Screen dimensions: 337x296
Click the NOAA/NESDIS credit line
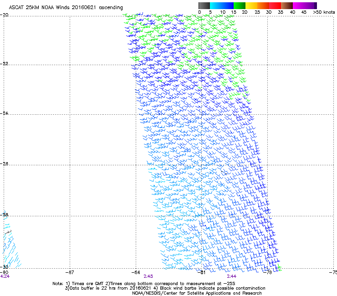(x=197, y=293)
